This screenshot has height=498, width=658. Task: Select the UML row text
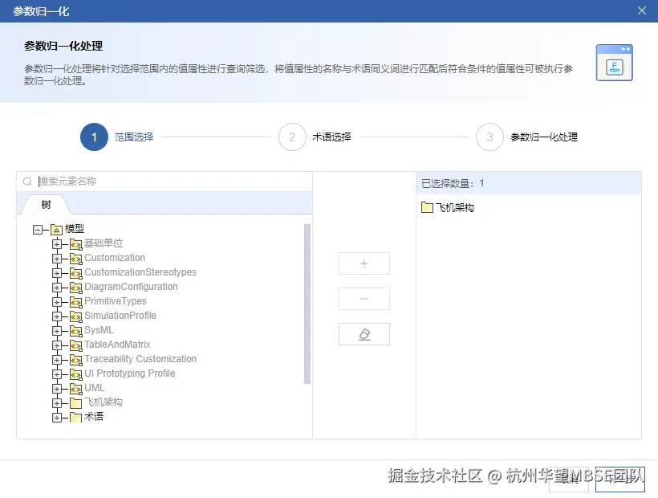95,388
